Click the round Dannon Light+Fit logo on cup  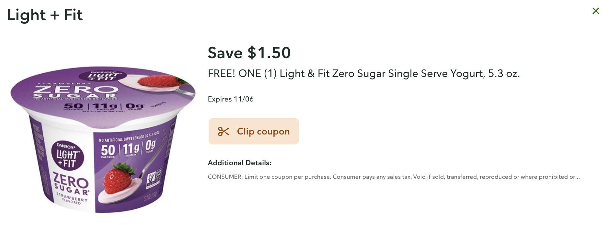[x=68, y=156]
